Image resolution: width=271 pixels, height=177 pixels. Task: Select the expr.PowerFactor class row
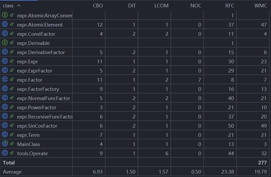click(135, 107)
